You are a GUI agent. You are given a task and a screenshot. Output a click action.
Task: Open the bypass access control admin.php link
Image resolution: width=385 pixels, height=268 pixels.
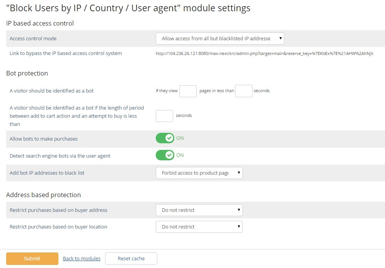(264, 53)
